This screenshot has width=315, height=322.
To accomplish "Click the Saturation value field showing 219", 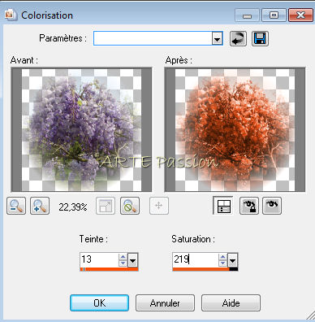I will (195, 259).
